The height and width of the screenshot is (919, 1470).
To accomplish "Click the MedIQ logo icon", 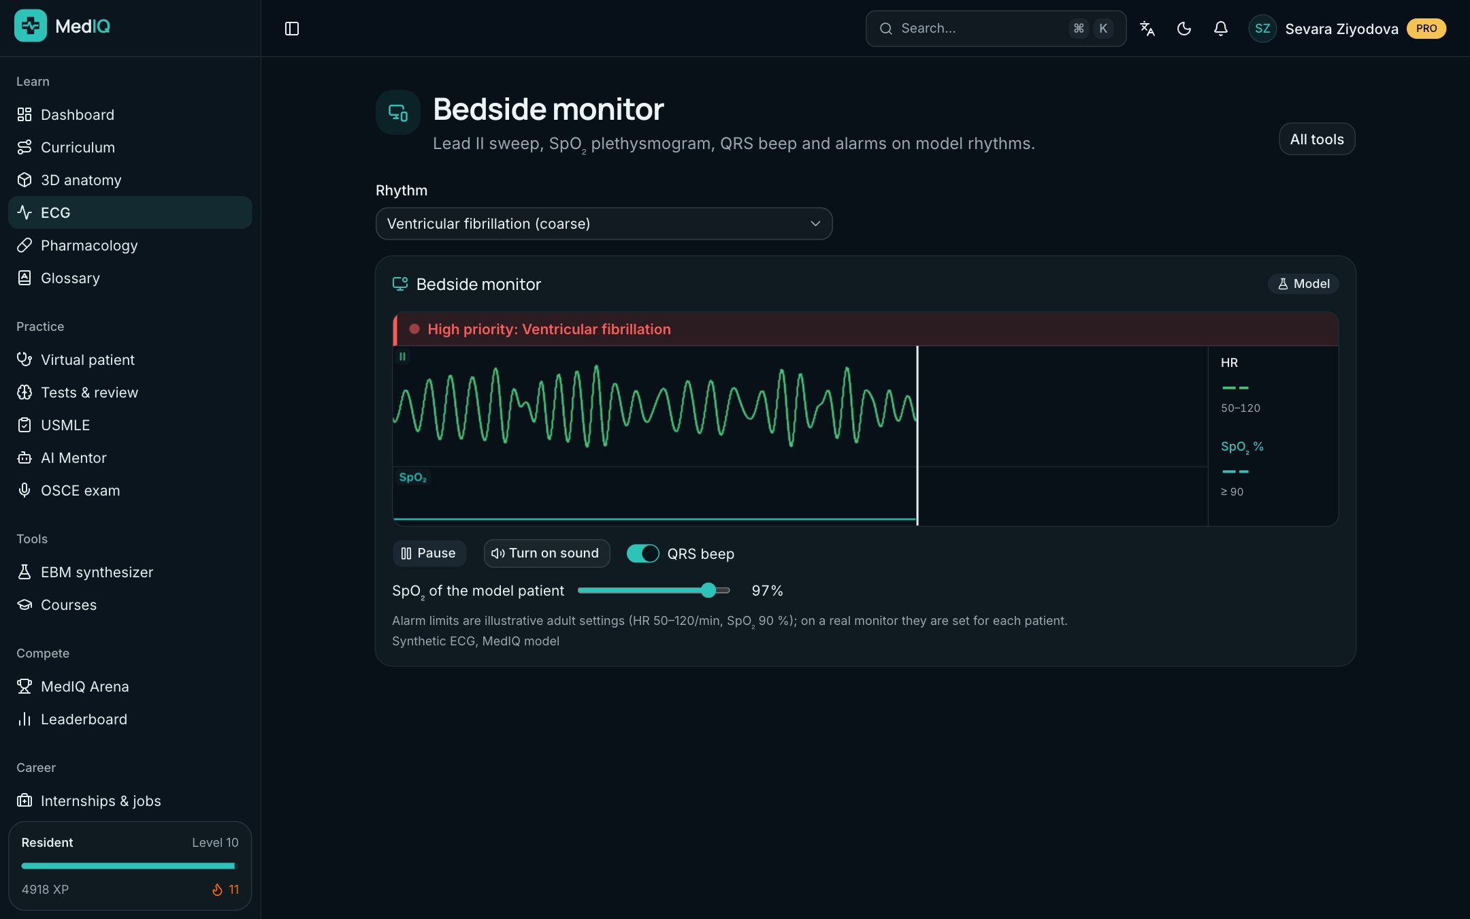I will pos(31,26).
